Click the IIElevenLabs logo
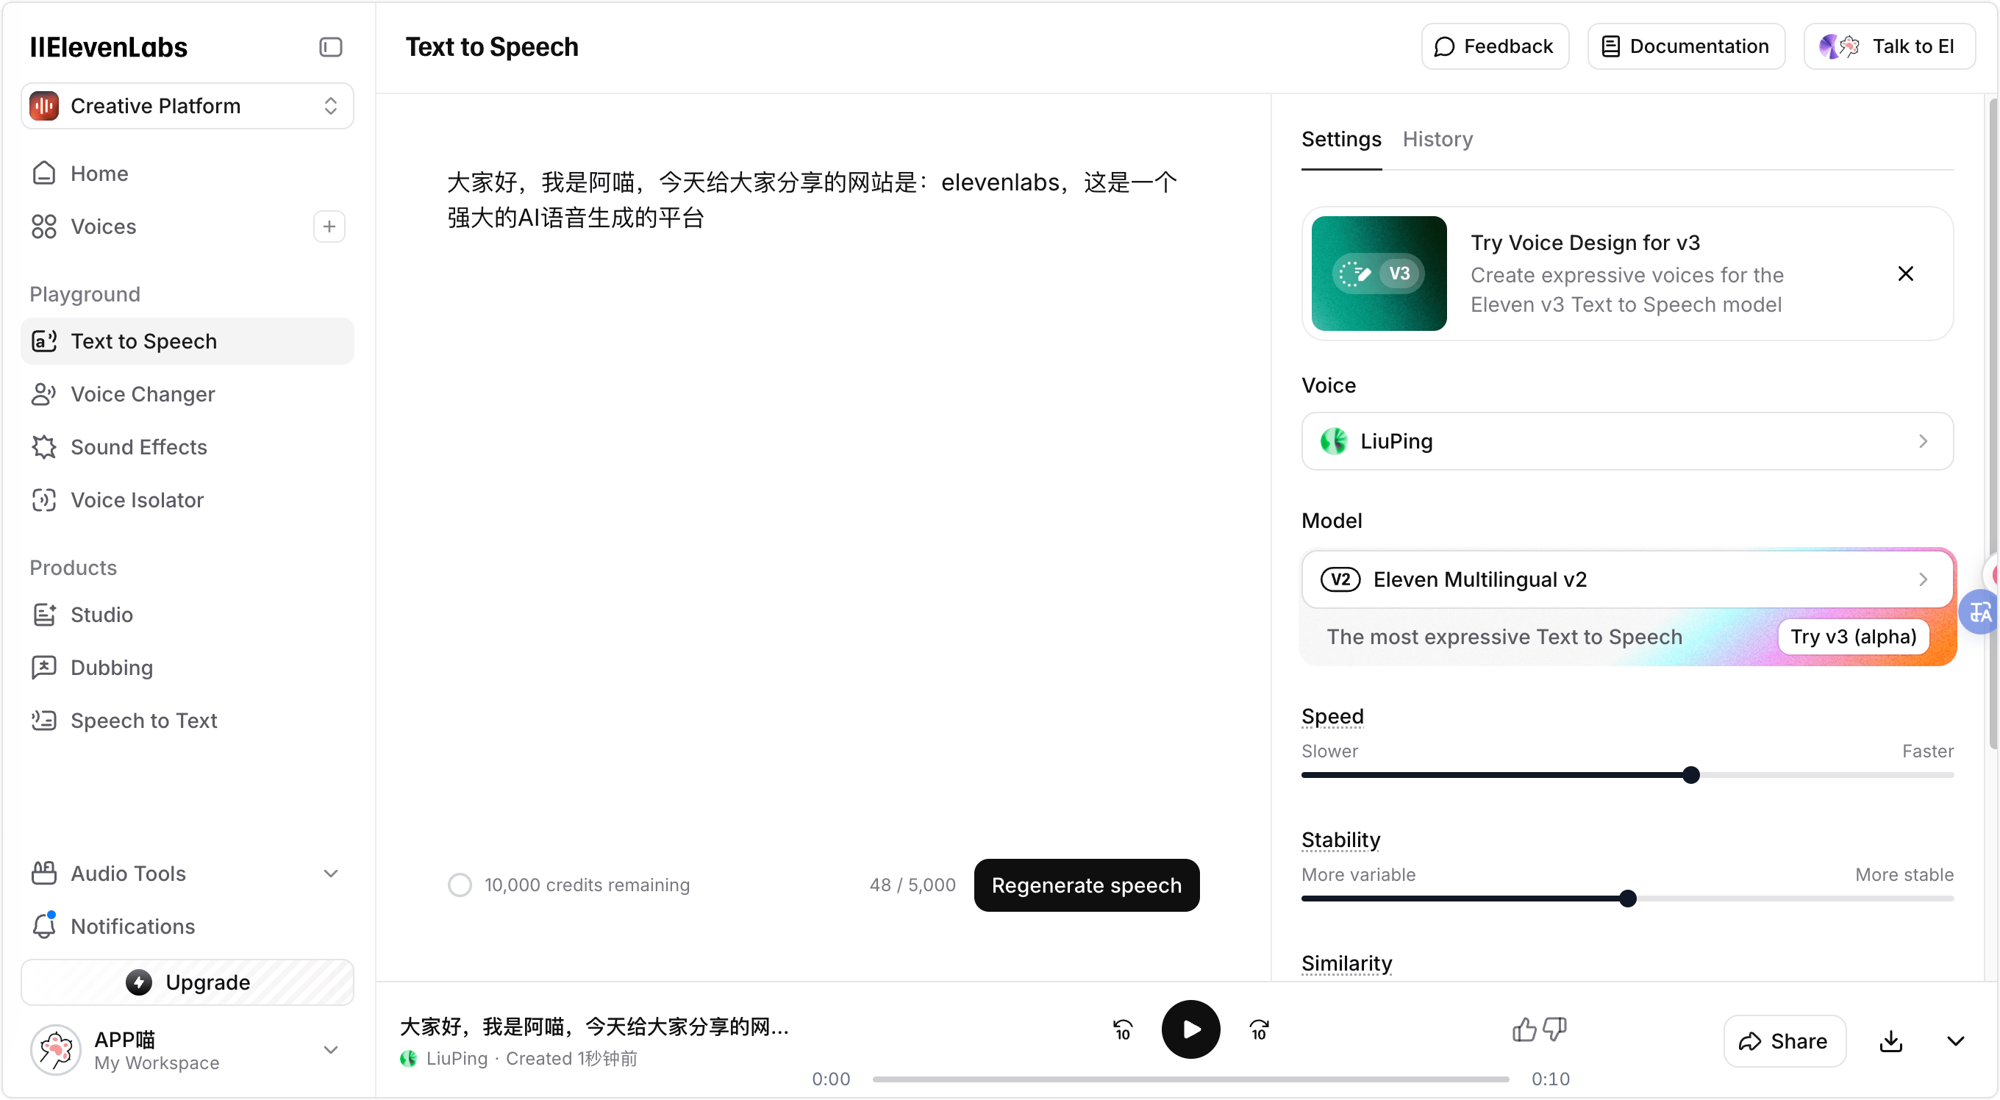Screen dimensions: 2000x1100 pyautogui.click(x=109, y=46)
